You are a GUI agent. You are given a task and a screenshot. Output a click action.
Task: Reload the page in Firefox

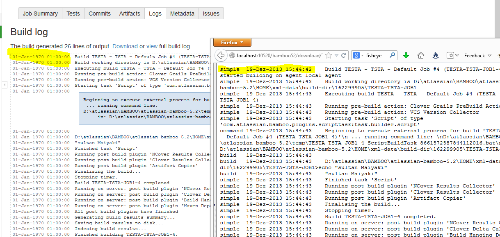[344, 55]
